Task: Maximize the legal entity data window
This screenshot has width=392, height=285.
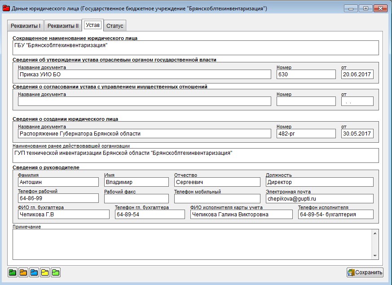Action: [x=366, y=8]
